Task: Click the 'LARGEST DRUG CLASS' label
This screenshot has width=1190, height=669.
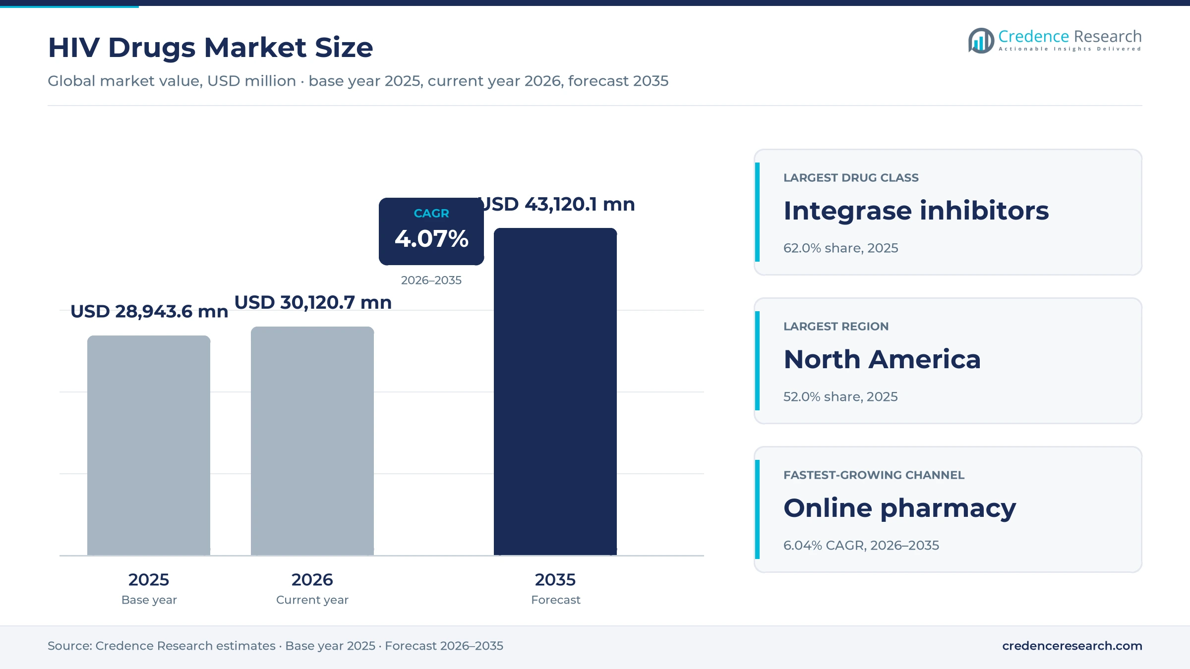Action: coord(851,177)
